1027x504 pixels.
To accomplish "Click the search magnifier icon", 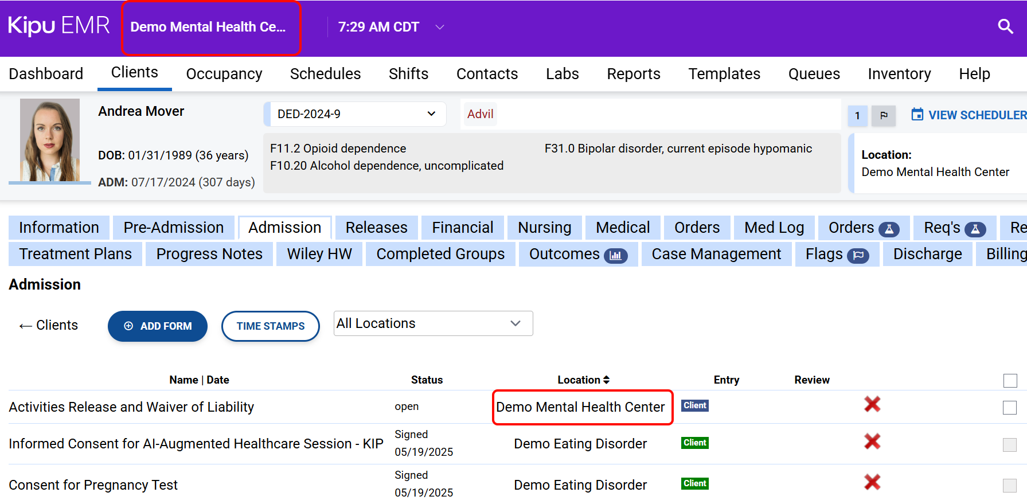I will click(x=1005, y=26).
